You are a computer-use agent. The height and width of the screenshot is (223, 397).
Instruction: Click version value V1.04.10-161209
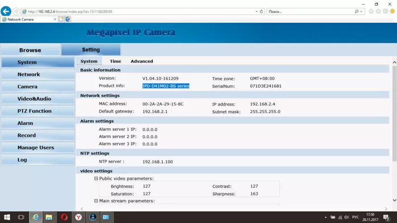160,78
